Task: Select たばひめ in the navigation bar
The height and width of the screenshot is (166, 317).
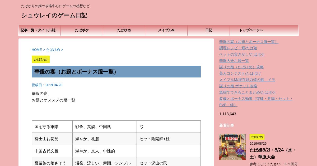Action: pos(124,30)
